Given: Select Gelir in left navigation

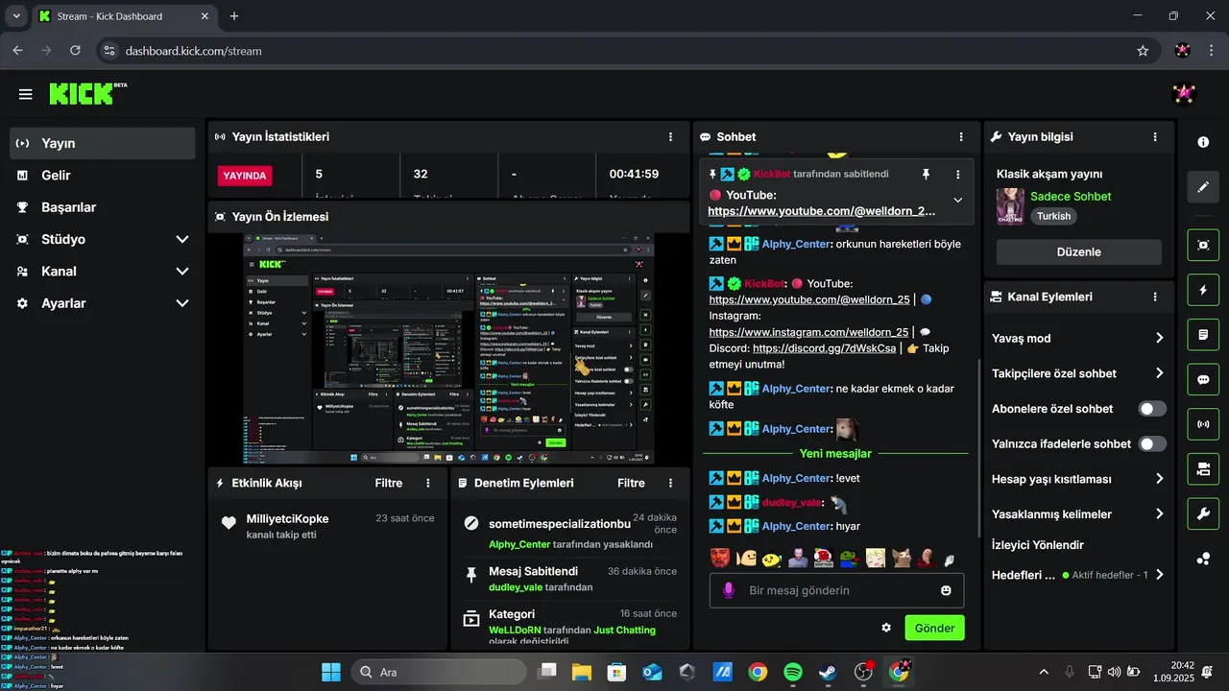Looking at the screenshot, I should pyautogui.click(x=104, y=175).
